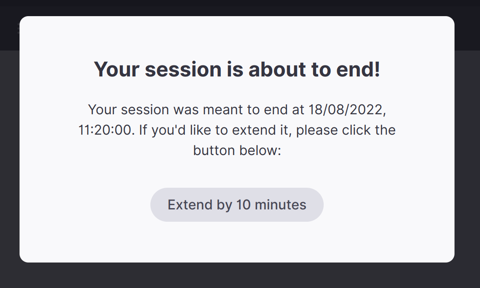Click "please click the" in the message
The height and width of the screenshot is (288, 480).
tap(346, 130)
